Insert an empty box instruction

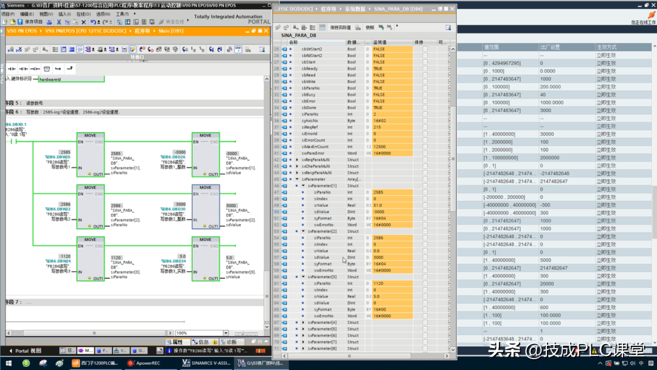tap(46, 69)
